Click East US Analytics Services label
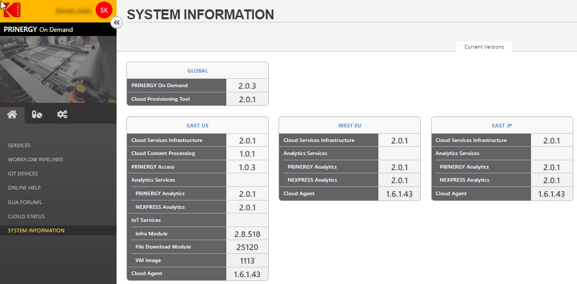The image size is (577, 284). pos(153,180)
